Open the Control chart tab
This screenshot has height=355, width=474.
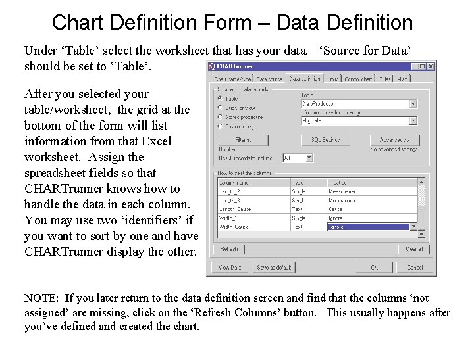[x=358, y=79]
